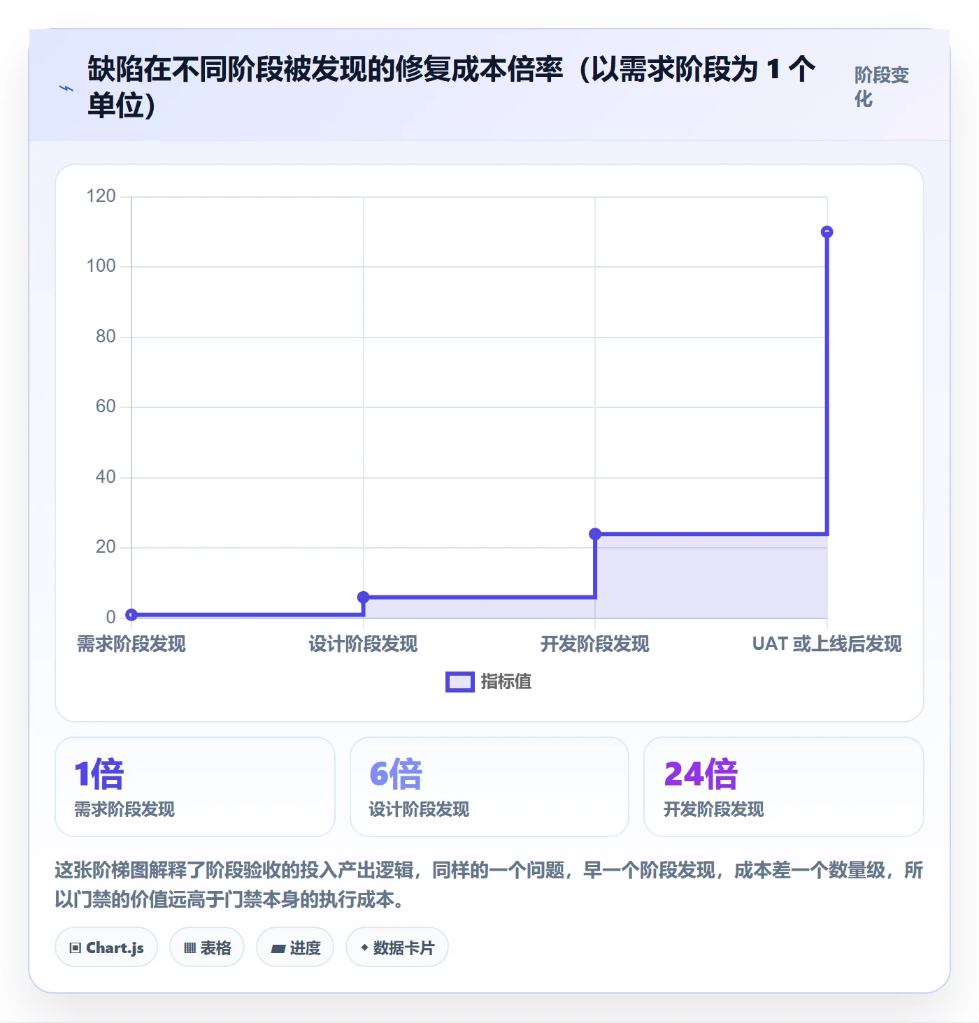Click the x-axis label 开发阶段发现
Screen dimensions: 979x1023
pos(595,644)
